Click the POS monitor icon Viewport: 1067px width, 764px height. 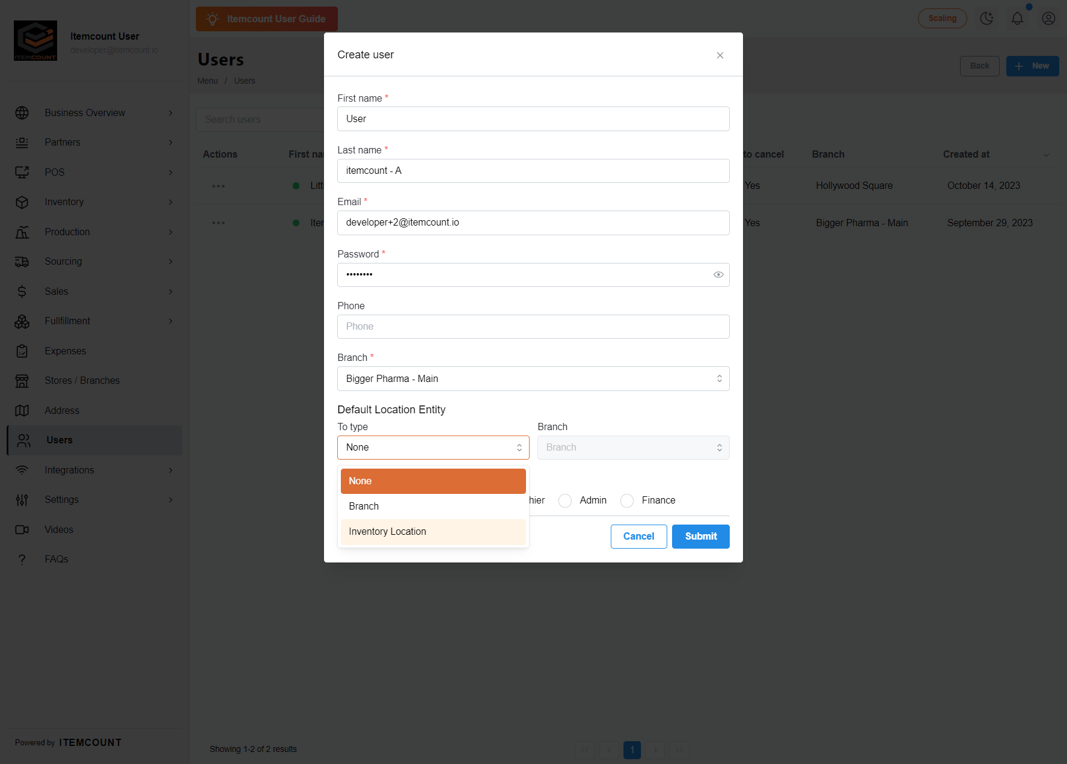tap(22, 173)
